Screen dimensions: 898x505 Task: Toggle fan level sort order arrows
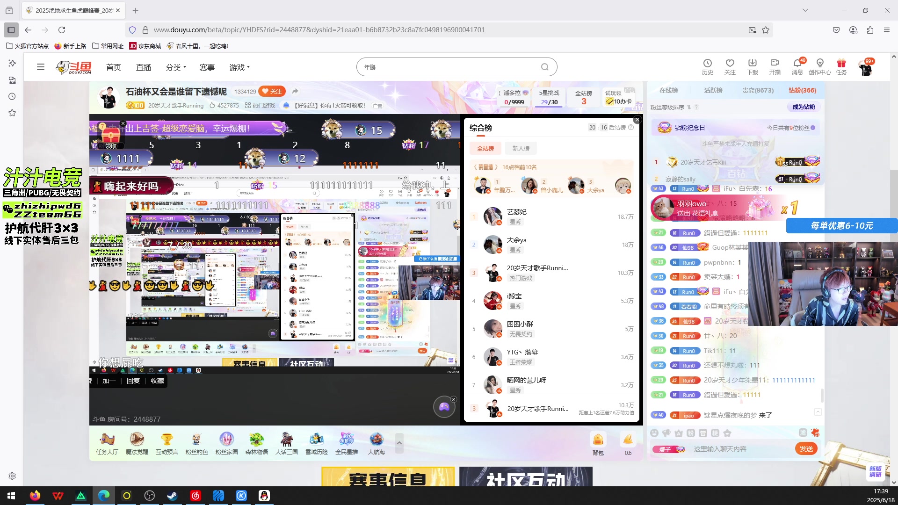[x=689, y=107]
